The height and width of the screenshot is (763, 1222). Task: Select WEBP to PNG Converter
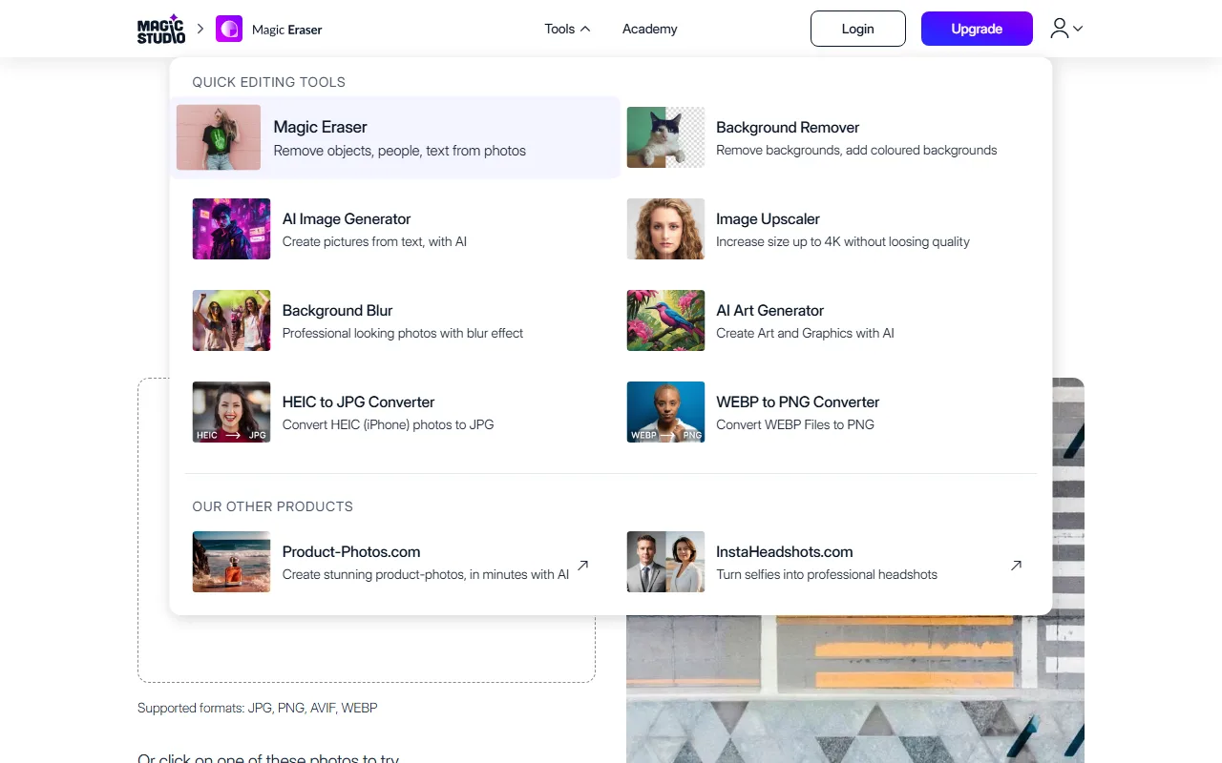click(831, 412)
